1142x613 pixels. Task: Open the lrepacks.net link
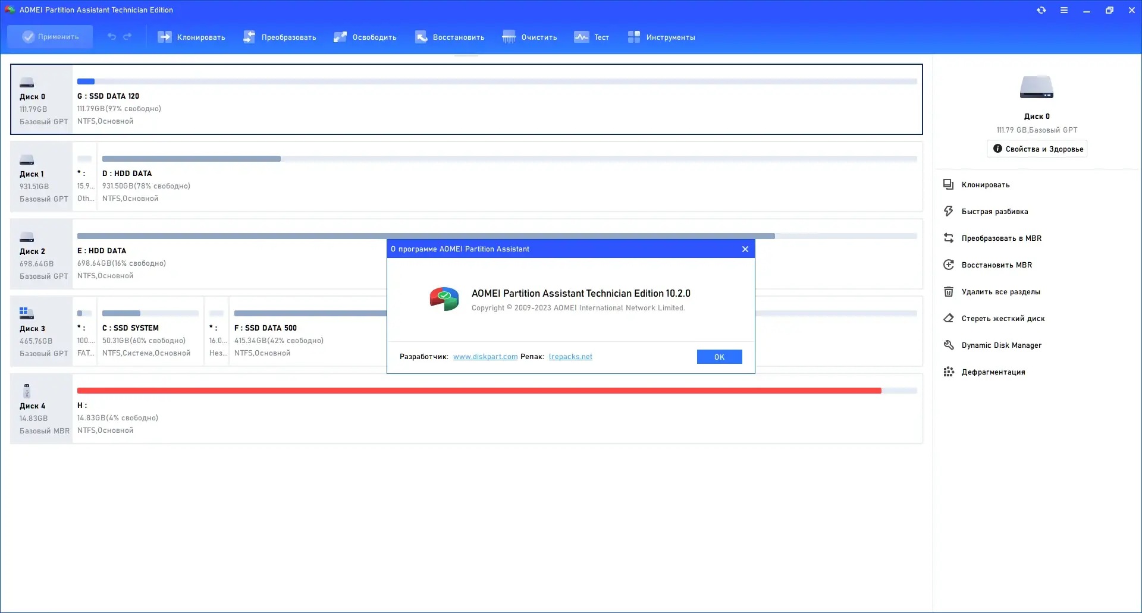point(570,357)
